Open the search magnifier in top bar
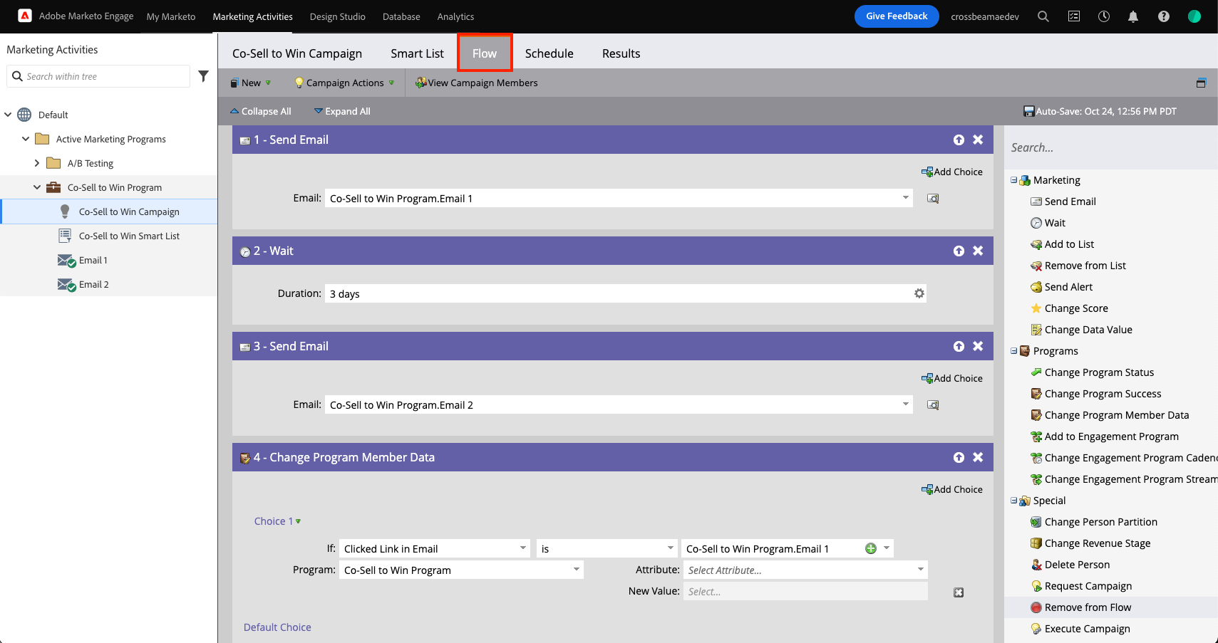1218x643 pixels. pos(1043,16)
